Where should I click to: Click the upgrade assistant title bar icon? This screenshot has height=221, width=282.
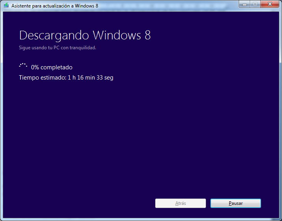[x=6, y=5]
